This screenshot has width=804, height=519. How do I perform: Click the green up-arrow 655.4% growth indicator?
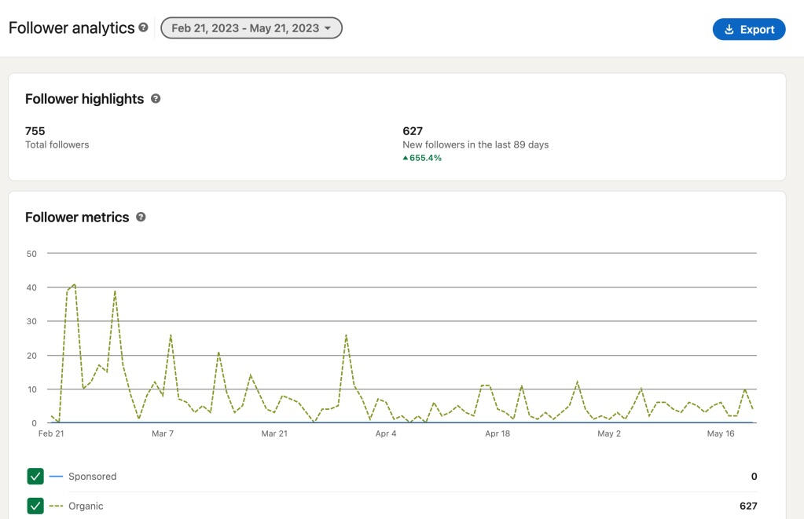click(422, 158)
